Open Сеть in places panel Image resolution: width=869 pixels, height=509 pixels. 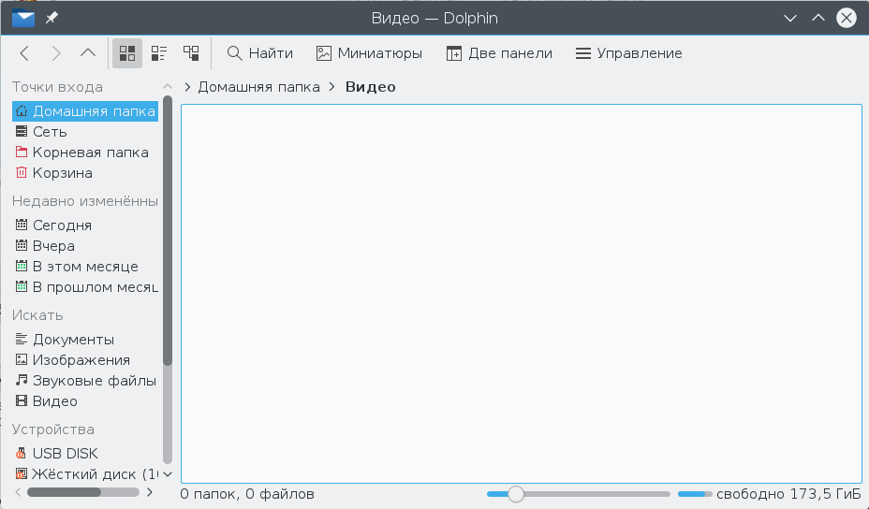(x=85, y=132)
